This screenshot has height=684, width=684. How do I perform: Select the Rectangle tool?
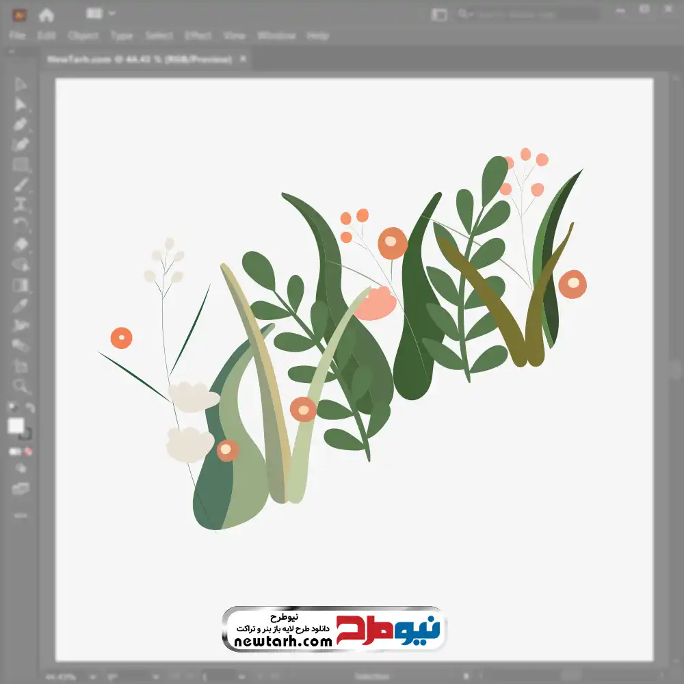[20, 164]
